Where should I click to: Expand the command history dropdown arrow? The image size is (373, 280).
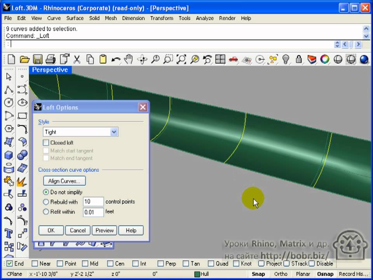tap(366, 36)
